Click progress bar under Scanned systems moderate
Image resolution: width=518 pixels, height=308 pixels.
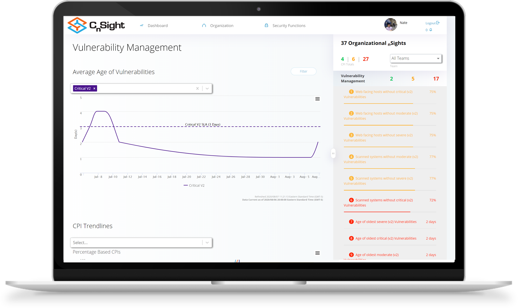[x=390, y=169]
